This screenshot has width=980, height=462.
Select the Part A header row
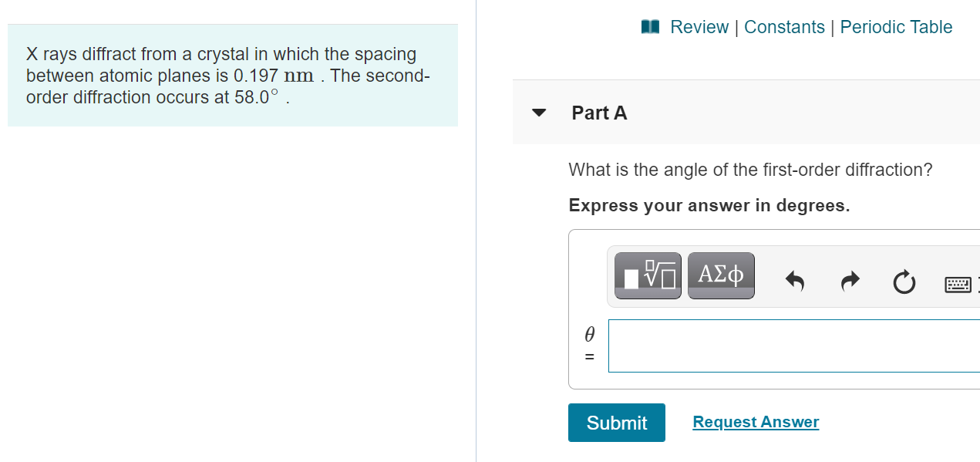pos(694,113)
